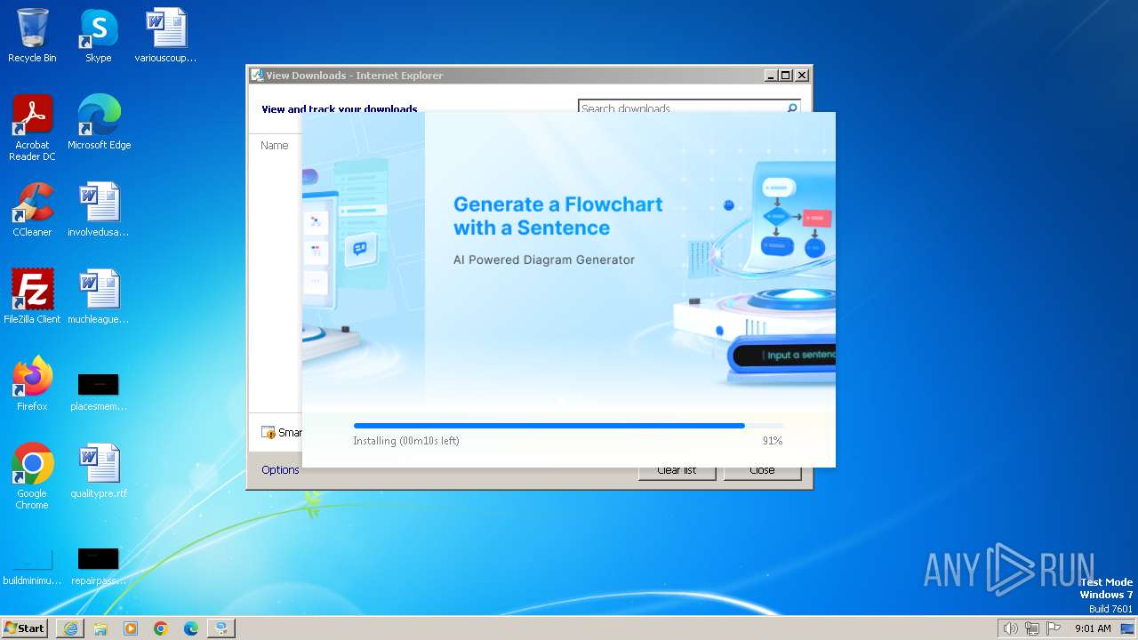Click the 'View and track your downloads' heading
1138x640 pixels.
[340, 109]
